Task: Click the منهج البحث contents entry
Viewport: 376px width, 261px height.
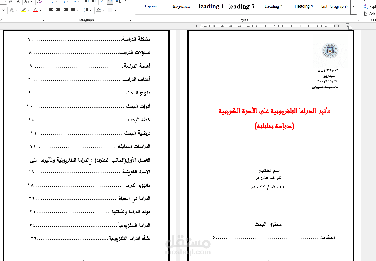Action: tap(89, 93)
